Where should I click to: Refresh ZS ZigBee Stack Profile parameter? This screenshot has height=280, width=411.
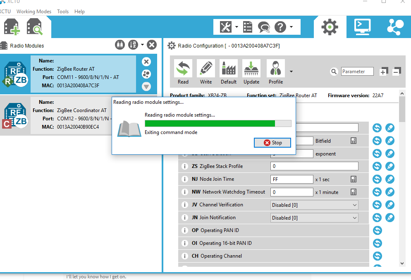click(377, 166)
